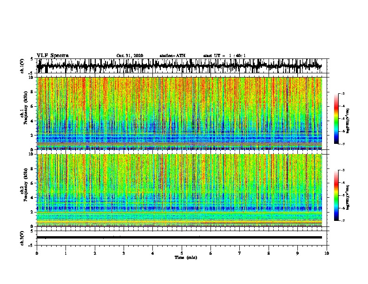Click the "ch.3(V)" axis label
The image size is (368, 284).
22,239
